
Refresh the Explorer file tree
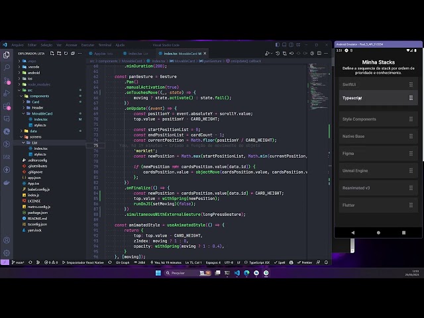[x=66, y=54]
